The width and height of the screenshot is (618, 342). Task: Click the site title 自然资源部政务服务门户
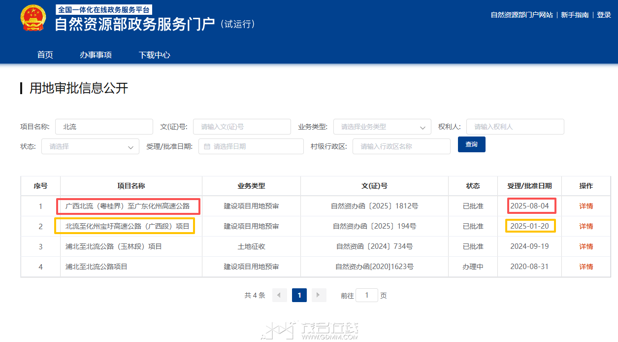(134, 24)
